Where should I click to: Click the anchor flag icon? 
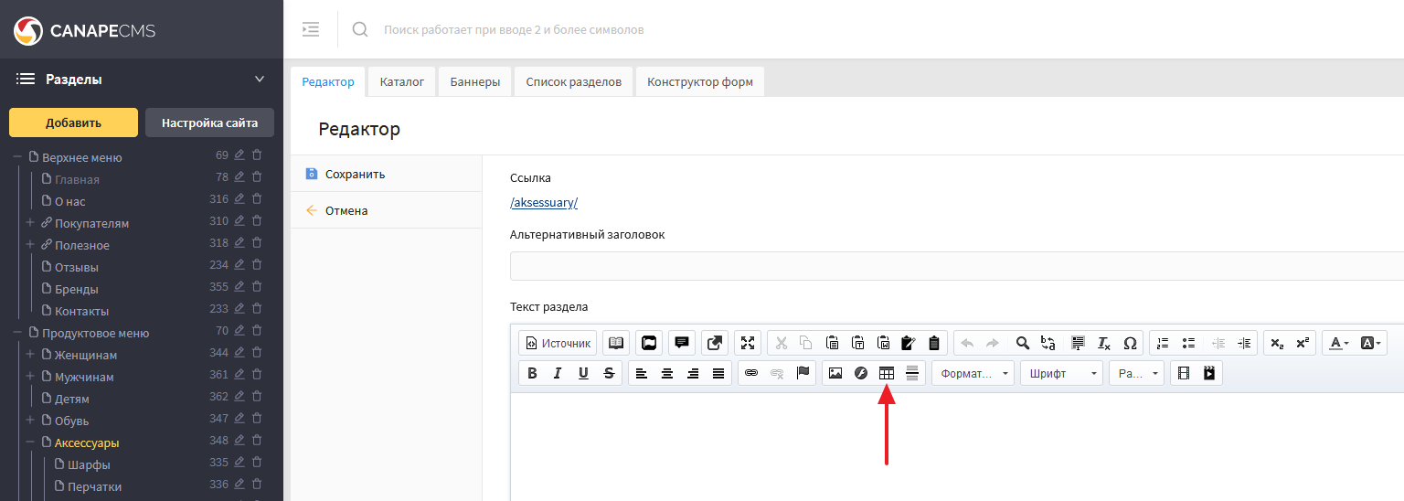[803, 373]
